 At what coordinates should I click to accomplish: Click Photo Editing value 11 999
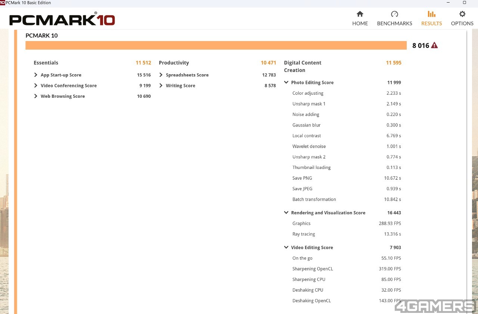click(394, 82)
